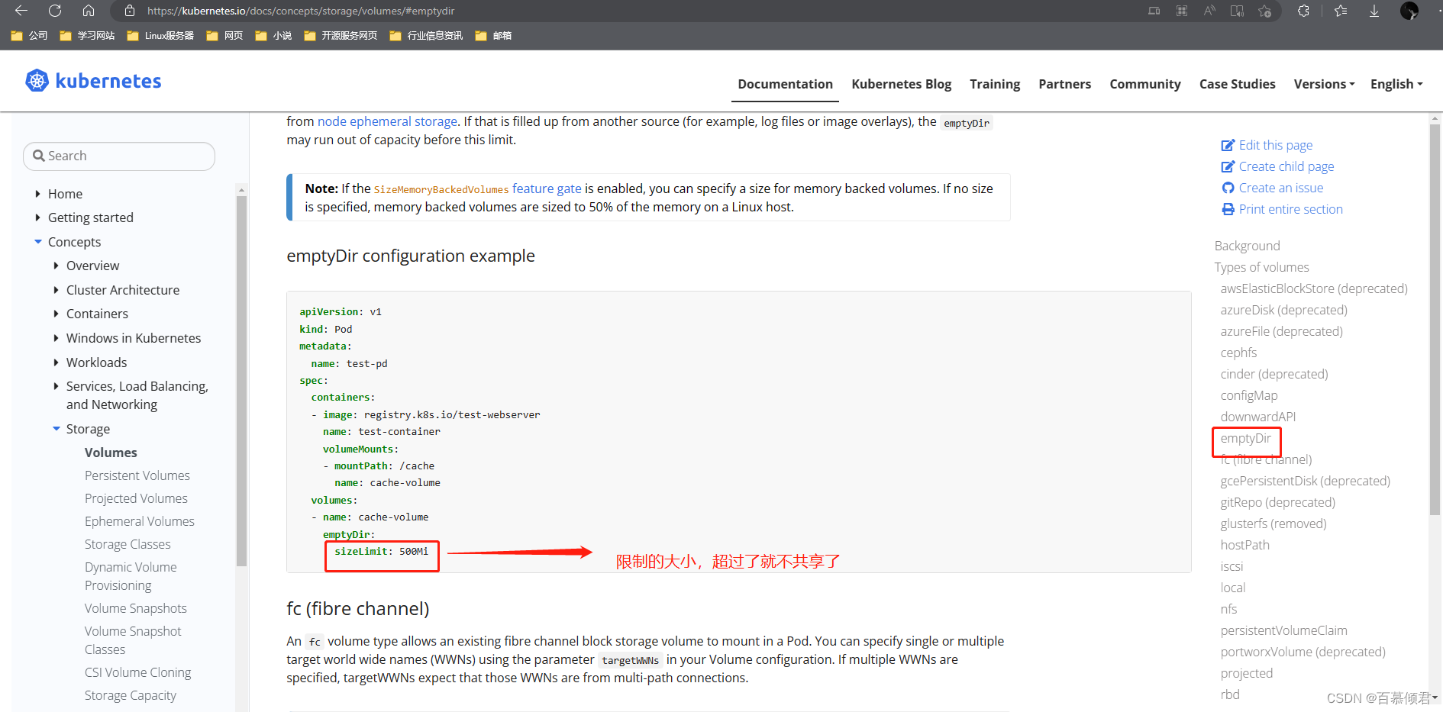This screenshot has width=1443, height=712.
Task: Expand the Getting started section
Action: (x=37, y=217)
